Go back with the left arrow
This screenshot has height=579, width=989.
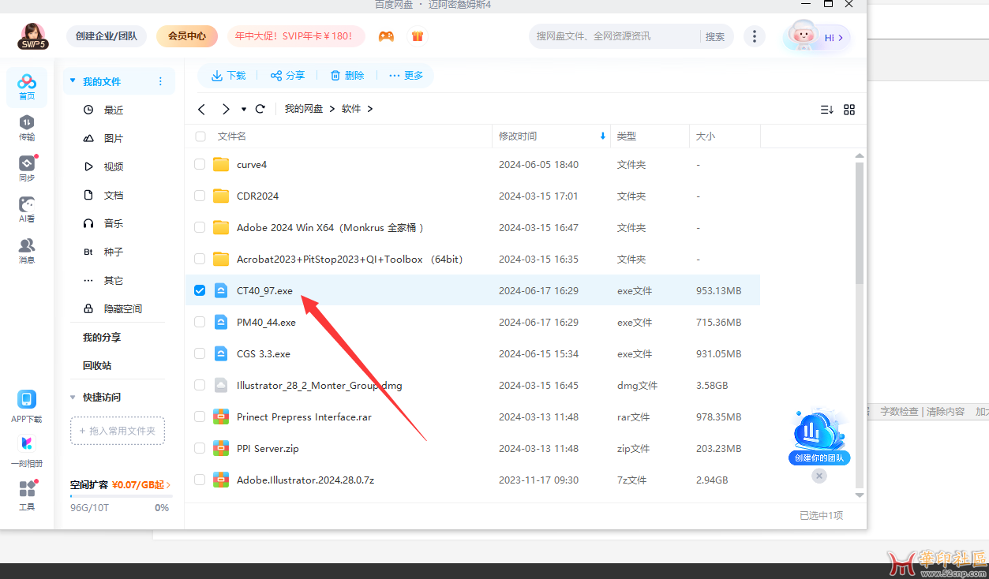tap(202, 109)
